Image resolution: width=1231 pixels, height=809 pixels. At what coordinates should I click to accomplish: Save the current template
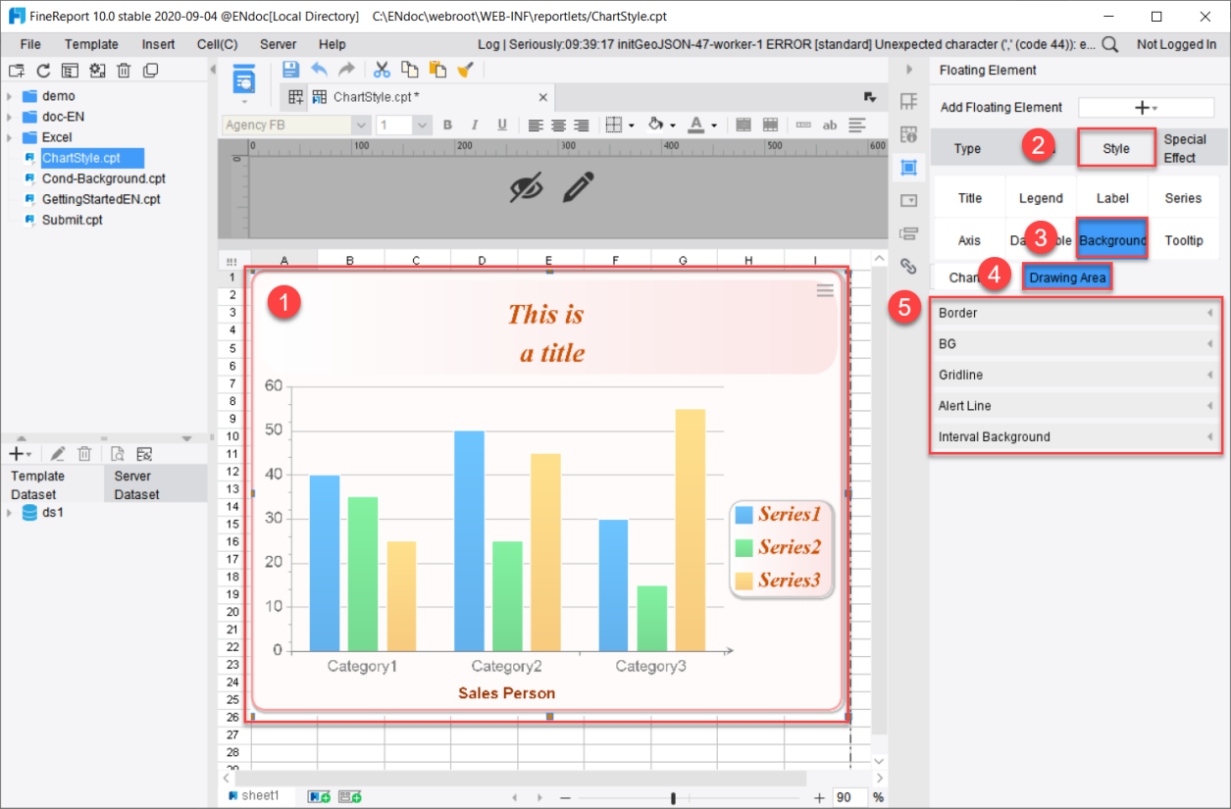290,70
